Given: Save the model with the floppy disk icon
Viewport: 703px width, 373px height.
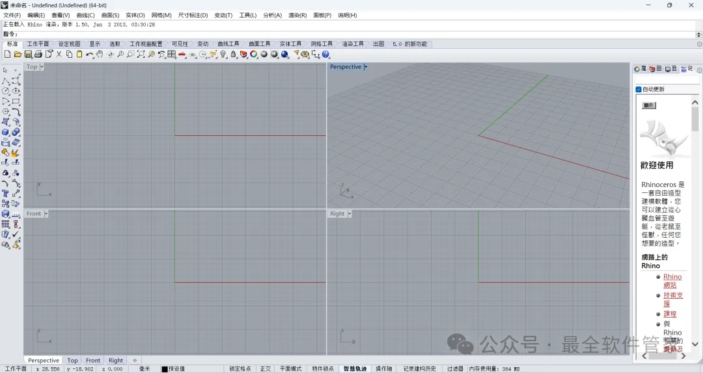Looking at the screenshot, I should 28,54.
